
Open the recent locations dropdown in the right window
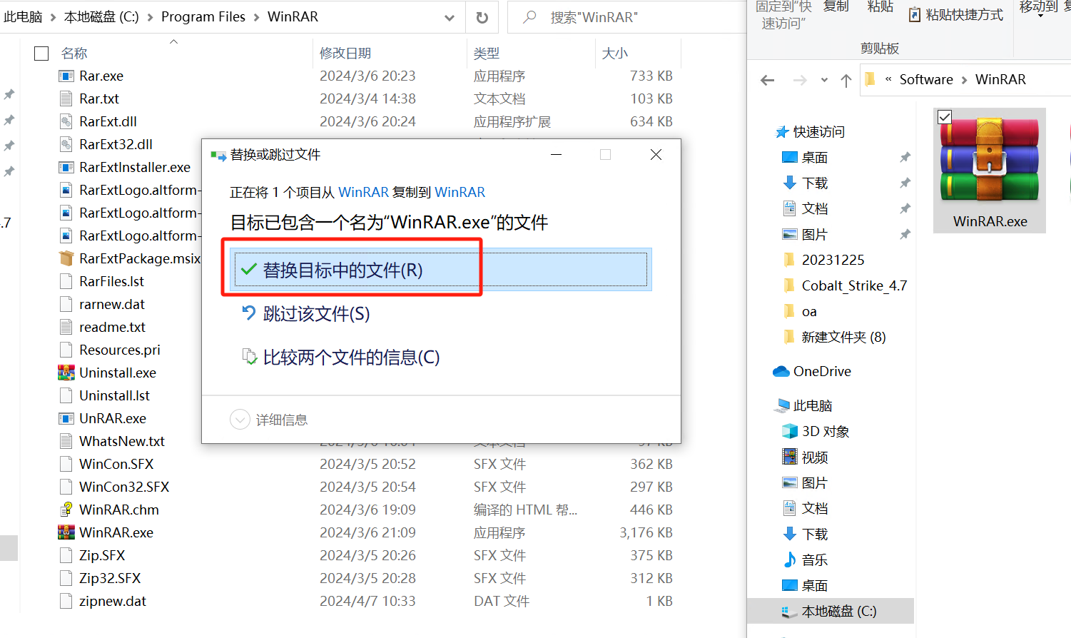(824, 80)
